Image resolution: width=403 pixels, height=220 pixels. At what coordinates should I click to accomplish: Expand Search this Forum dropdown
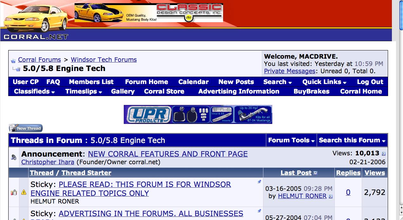(352, 140)
